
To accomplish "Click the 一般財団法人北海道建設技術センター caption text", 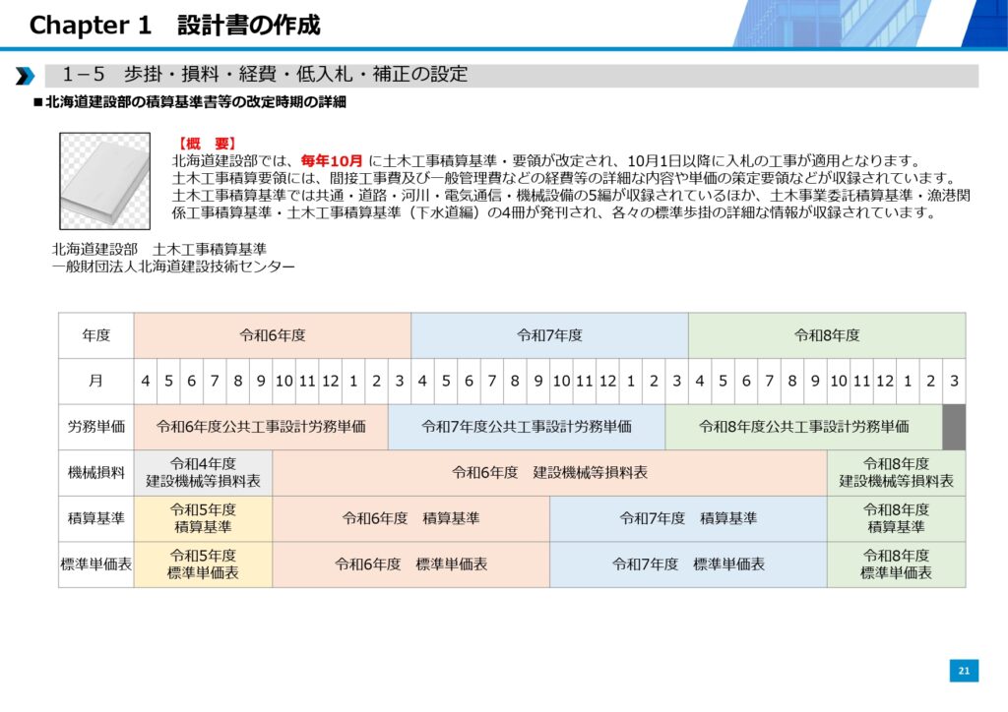I will (x=173, y=267).
